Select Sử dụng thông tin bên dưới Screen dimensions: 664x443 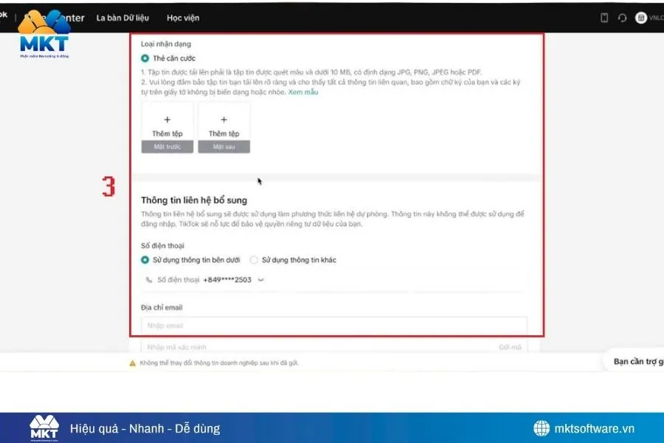pyautogui.click(x=145, y=260)
